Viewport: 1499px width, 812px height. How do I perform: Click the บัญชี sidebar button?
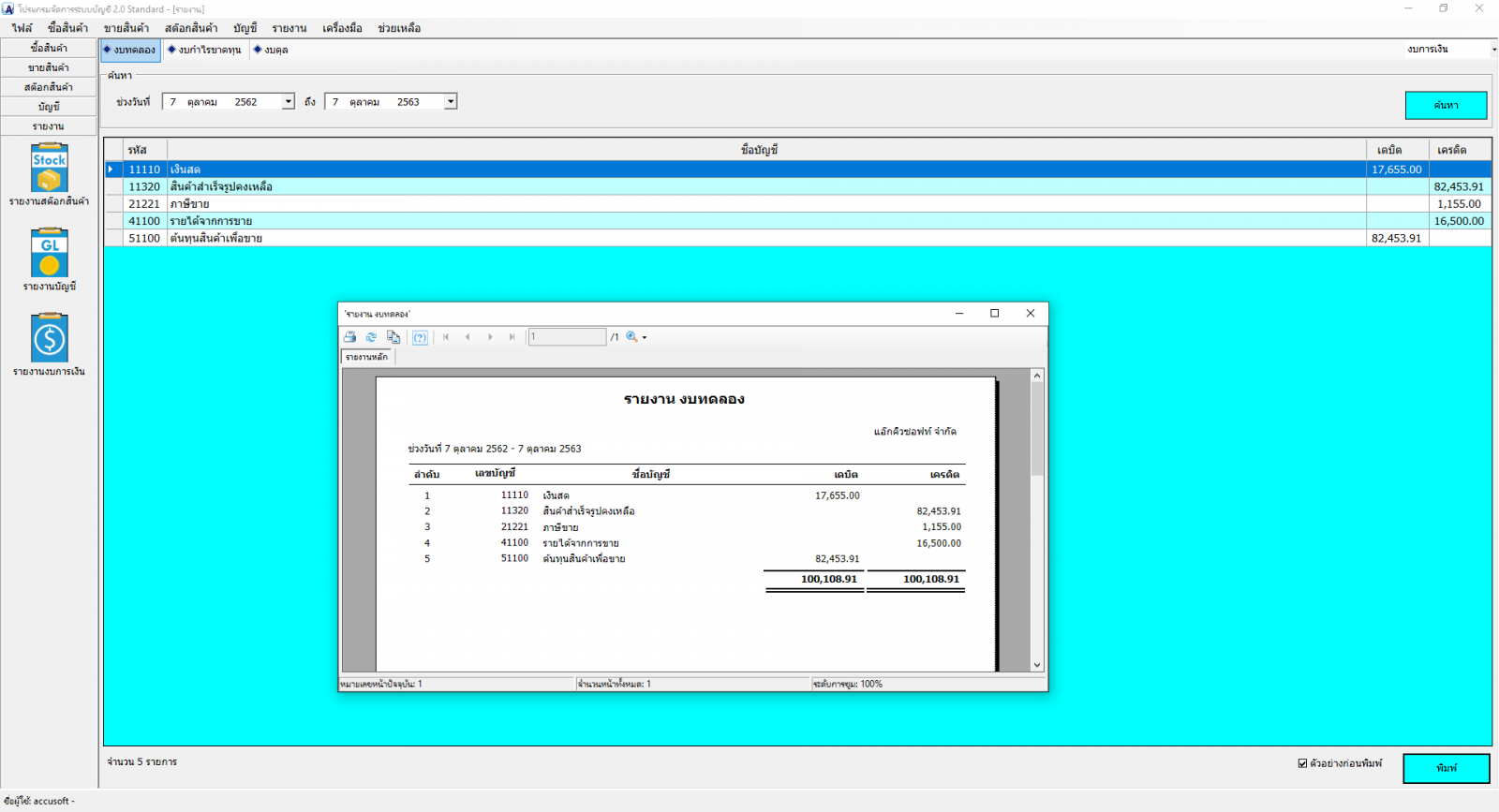click(x=49, y=107)
